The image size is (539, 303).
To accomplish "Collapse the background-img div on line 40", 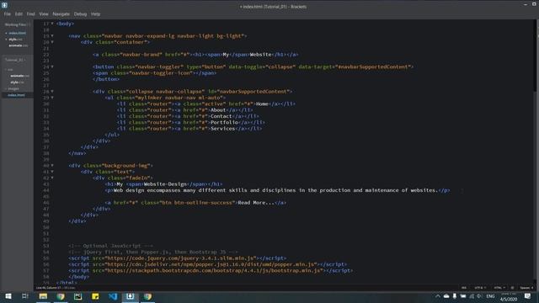I will click(x=52, y=165).
